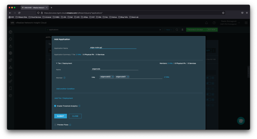Open the Blog-ToDo bookmarks folder
This screenshot has width=257, height=139.
point(123,17)
